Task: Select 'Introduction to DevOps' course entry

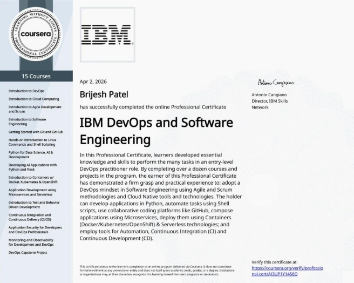Action: (x=26, y=91)
